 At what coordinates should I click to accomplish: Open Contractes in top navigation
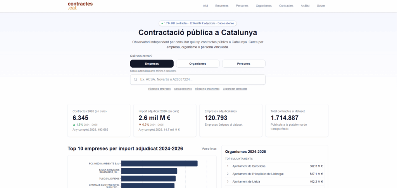[x=286, y=6]
